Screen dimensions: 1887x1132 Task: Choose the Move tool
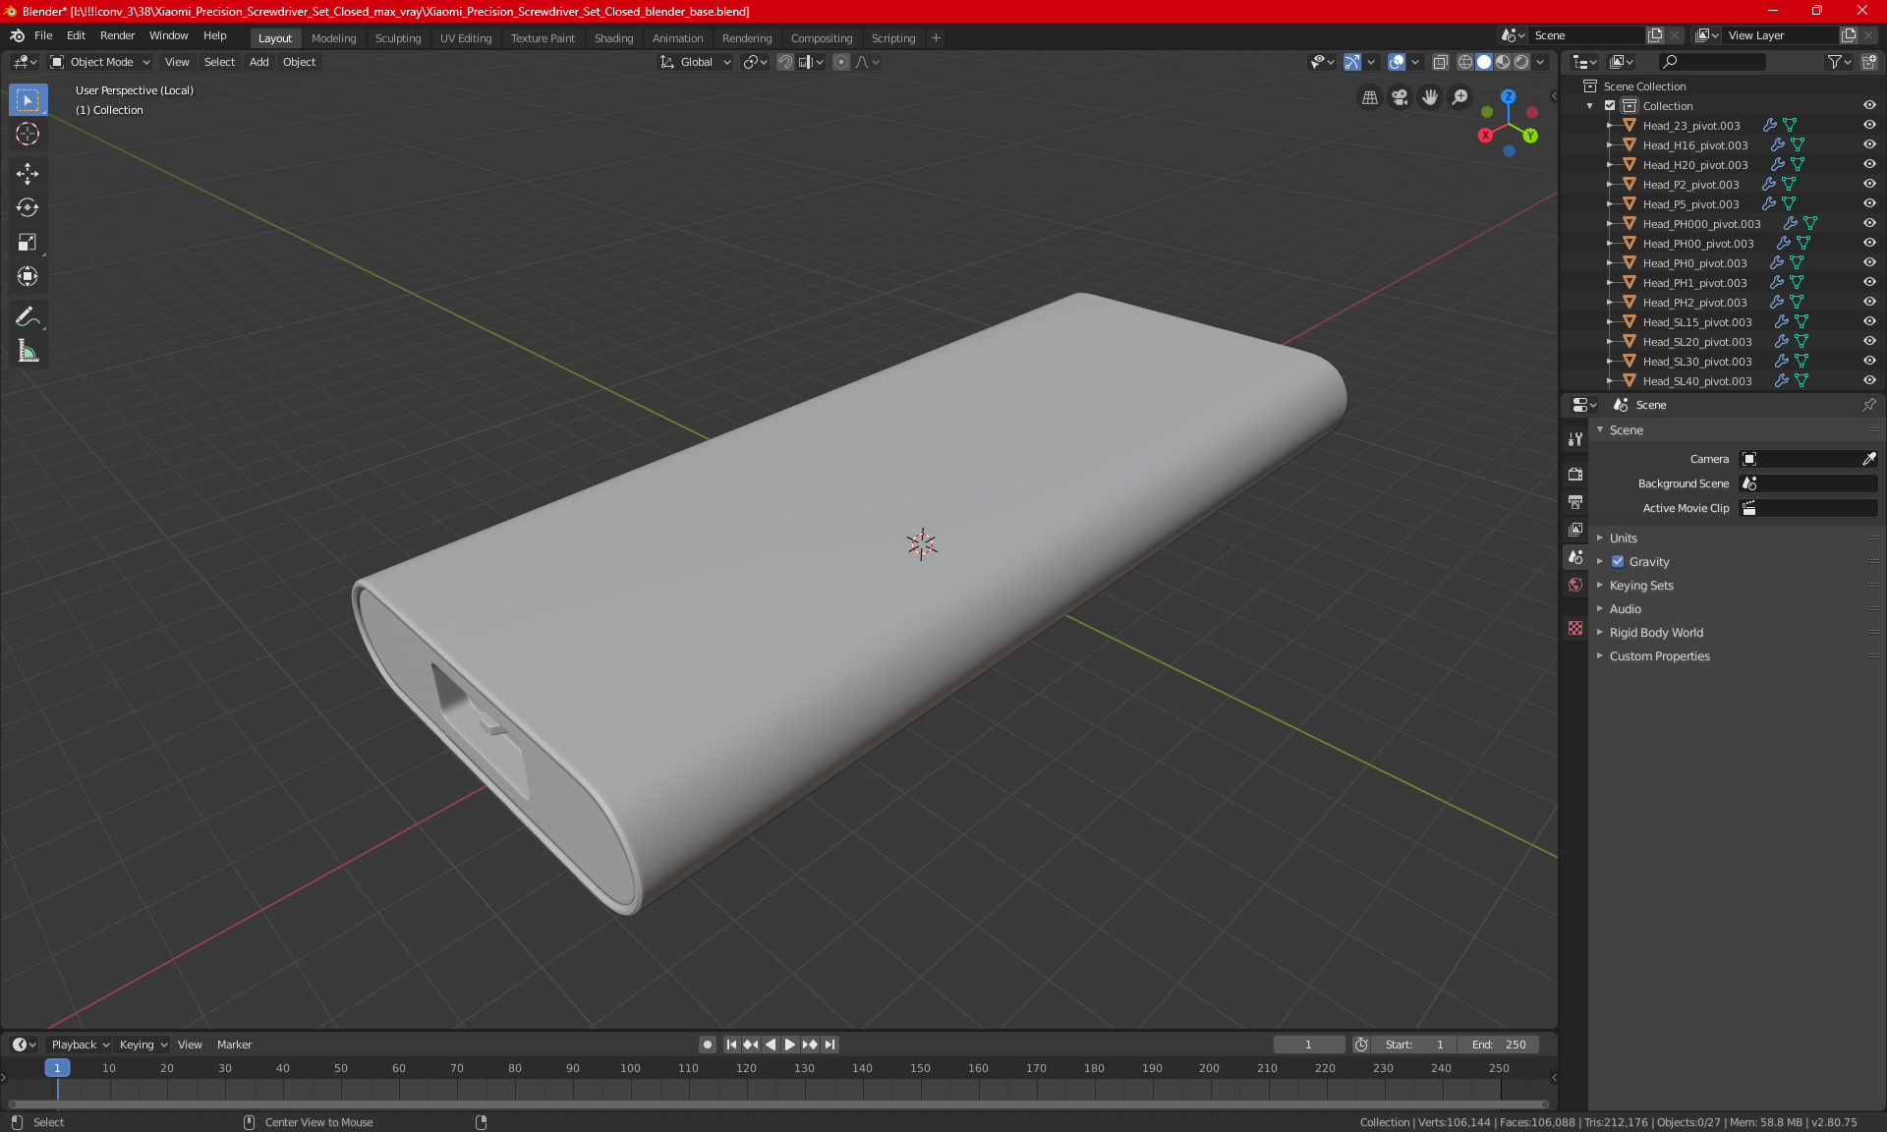click(28, 174)
